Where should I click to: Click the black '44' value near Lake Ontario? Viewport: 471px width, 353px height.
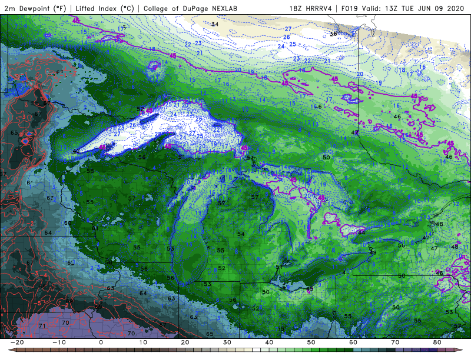(361, 232)
